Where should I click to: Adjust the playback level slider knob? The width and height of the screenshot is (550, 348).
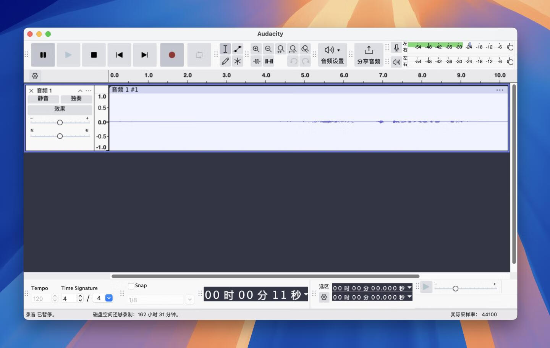tap(510, 62)
